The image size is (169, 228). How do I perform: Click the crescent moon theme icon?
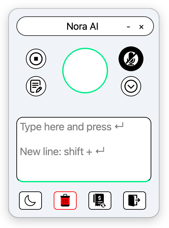pyautogui.click(x=30, y=201)
